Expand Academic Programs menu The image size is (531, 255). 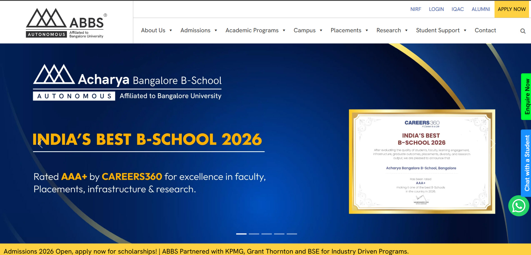(x=255, y=30)
